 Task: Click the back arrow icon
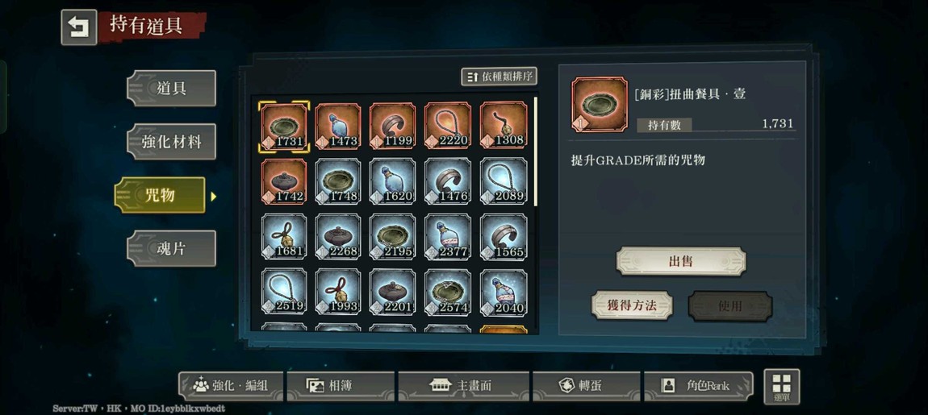click(x=79, y=27)
